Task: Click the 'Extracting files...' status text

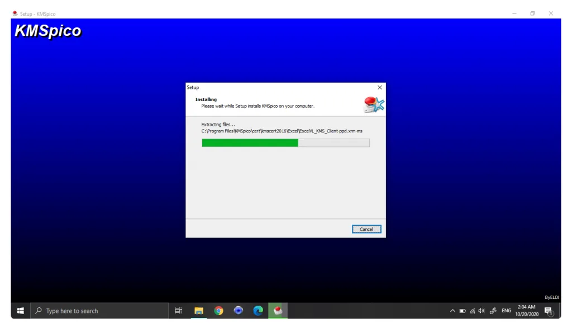Action: [x=218, y=125]
